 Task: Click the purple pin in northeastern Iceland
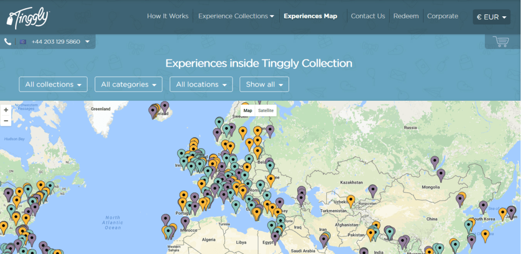pos(165,108)
